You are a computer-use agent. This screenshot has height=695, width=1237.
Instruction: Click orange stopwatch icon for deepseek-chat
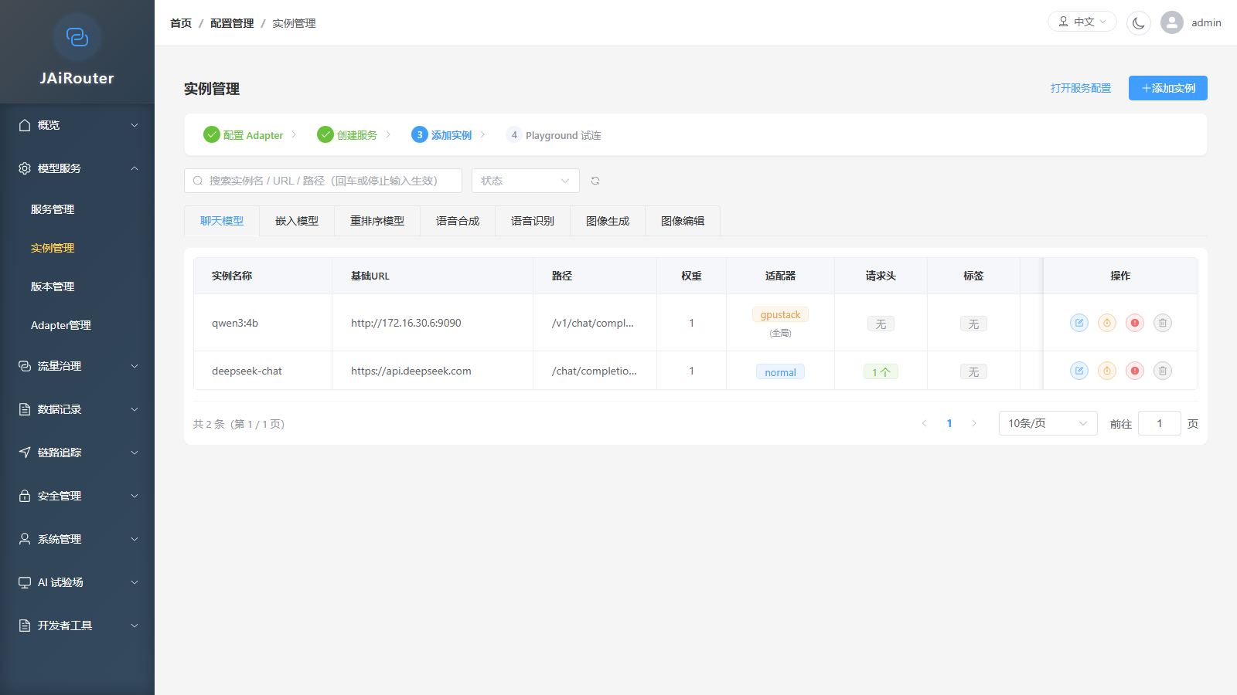tap(1107, 371)
